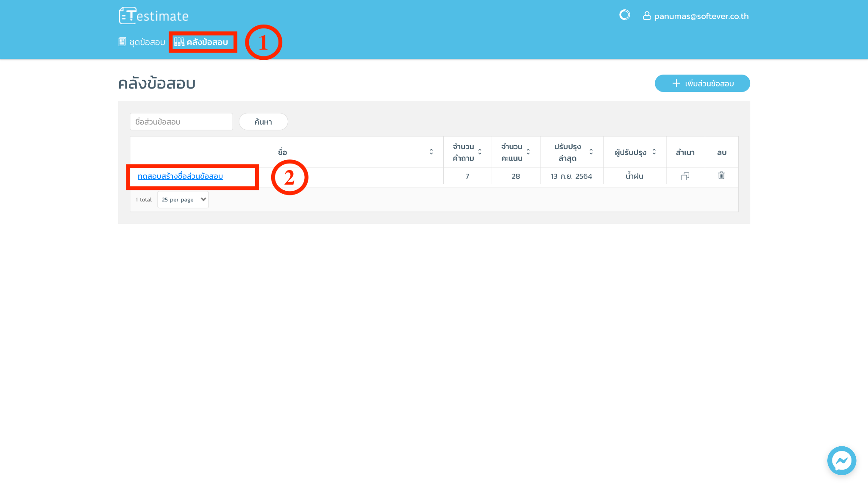Switch to the ชุดข้อสอบ tab
868x487 pixels.
click(147, 42)
